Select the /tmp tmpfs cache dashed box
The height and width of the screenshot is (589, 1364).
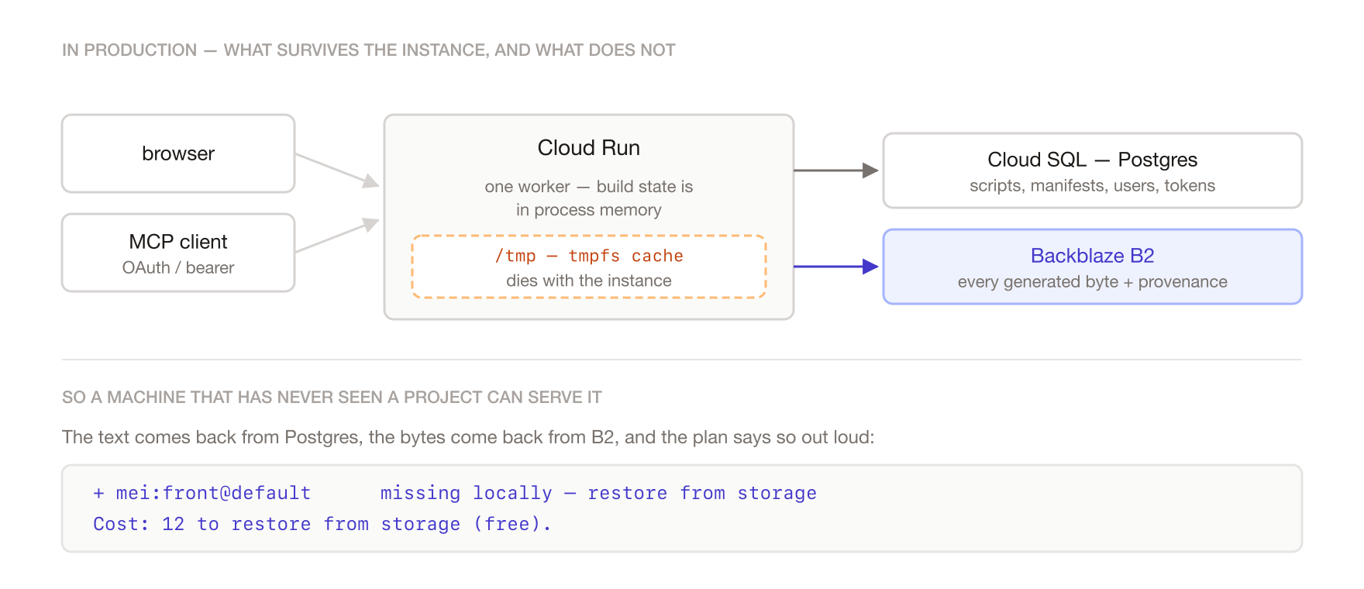pos(589,267)
